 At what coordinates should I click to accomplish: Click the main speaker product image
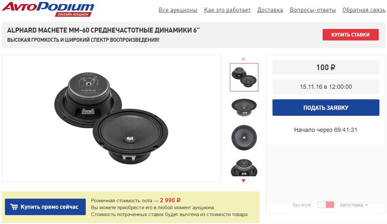tap(111, 119)
